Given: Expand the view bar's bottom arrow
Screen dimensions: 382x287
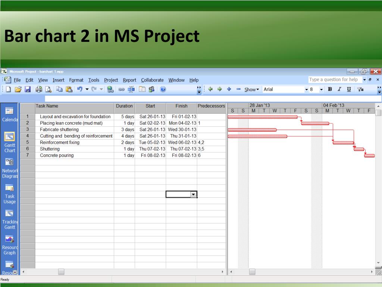Looking at the screenshot, I should [15, 272].
